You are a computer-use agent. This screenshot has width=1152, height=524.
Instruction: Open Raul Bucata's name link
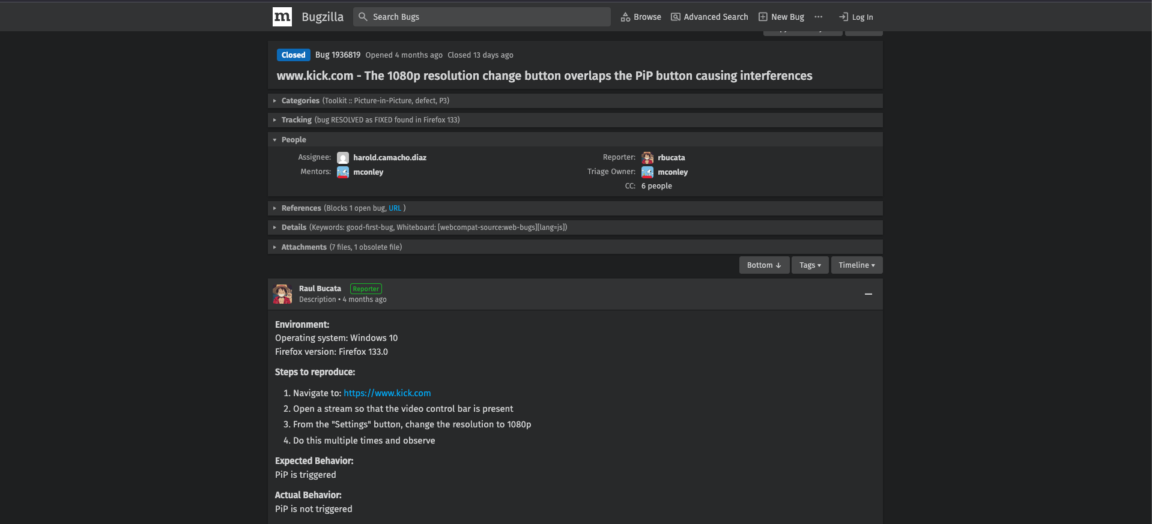click(x=320, y=289)
